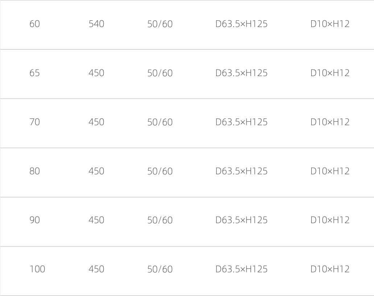Image resolution: width=374 pixels, height=296 pixels.
Task: Select the first-column cell reading 70
Action: click(x=34, y=122)
